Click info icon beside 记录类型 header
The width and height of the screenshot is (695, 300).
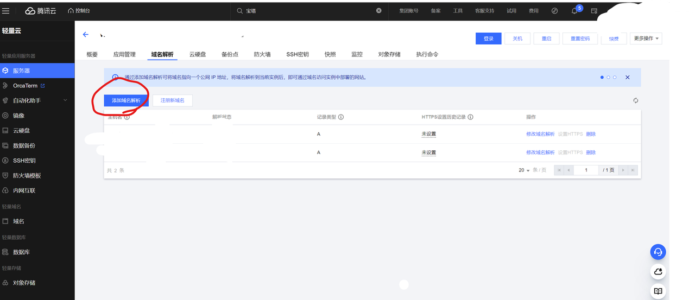point(341,117)
